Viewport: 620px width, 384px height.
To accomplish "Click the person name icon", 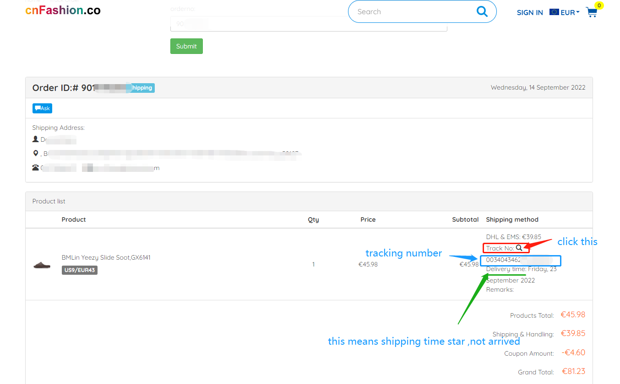I will click(x=36, y=139).
